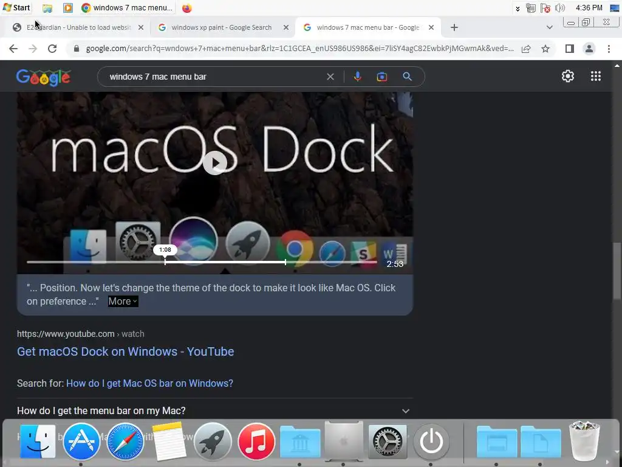
Task: Open the file explorer taskbar icon
Action: tap(47, 8)
